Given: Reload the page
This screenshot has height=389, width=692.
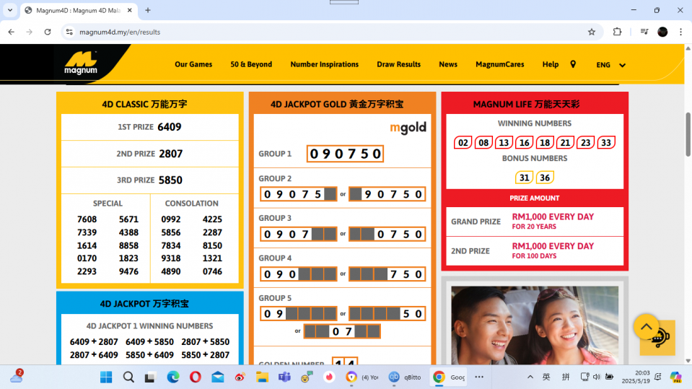Looking at the screenshot, I should [x=48, y=32].
